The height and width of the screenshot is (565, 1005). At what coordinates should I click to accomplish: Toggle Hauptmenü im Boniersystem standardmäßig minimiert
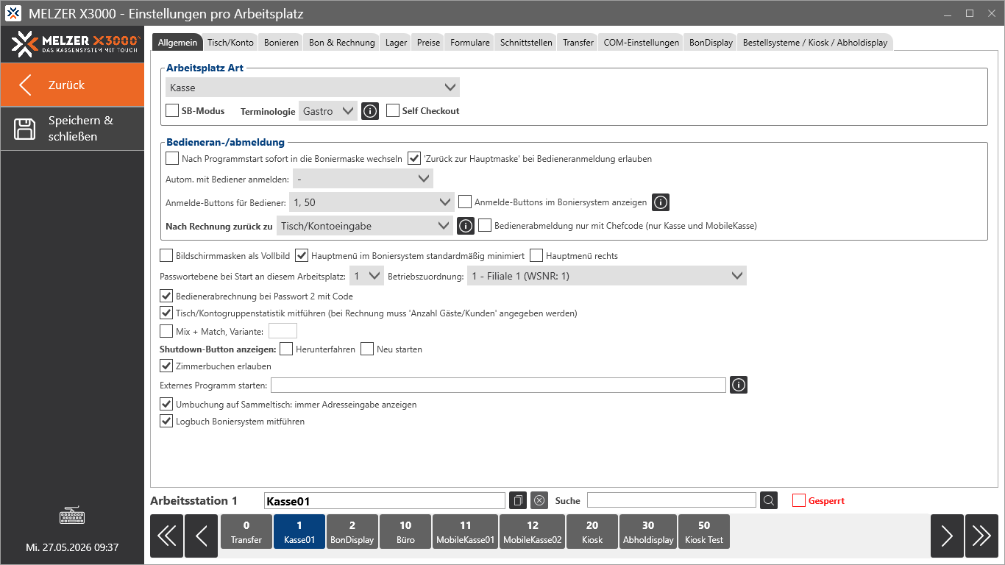[x=302, y=256]
